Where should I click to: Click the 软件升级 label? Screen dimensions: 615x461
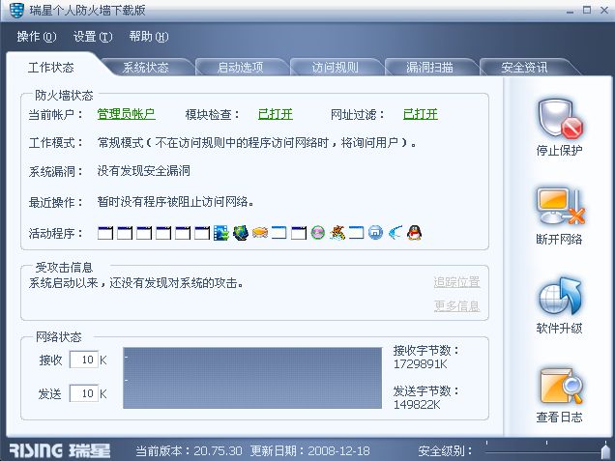559,328
